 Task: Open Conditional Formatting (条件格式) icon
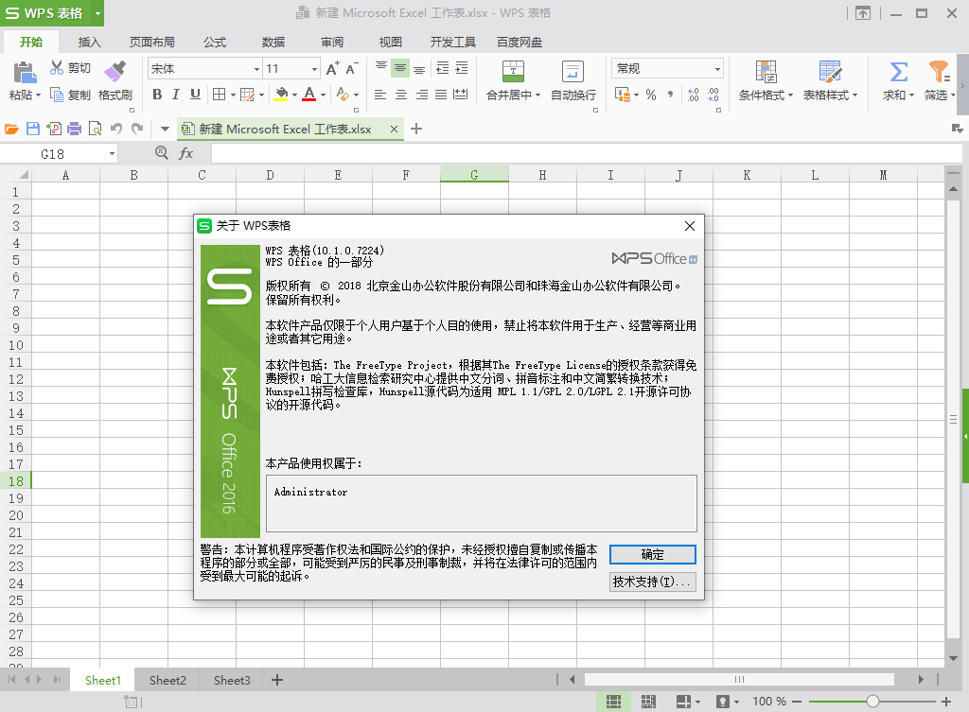(x=766, y=72)
